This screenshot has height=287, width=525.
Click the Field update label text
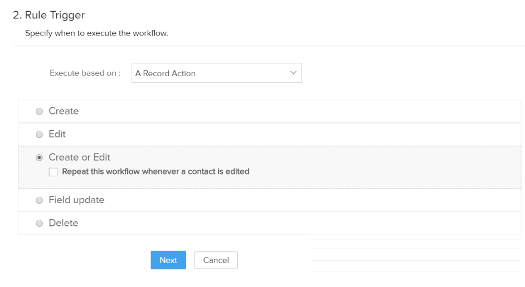coord(77,200)
